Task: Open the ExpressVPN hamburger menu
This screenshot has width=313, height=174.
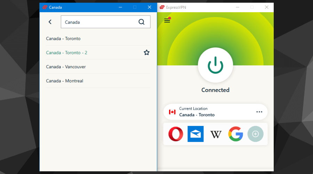Action: 167,21
